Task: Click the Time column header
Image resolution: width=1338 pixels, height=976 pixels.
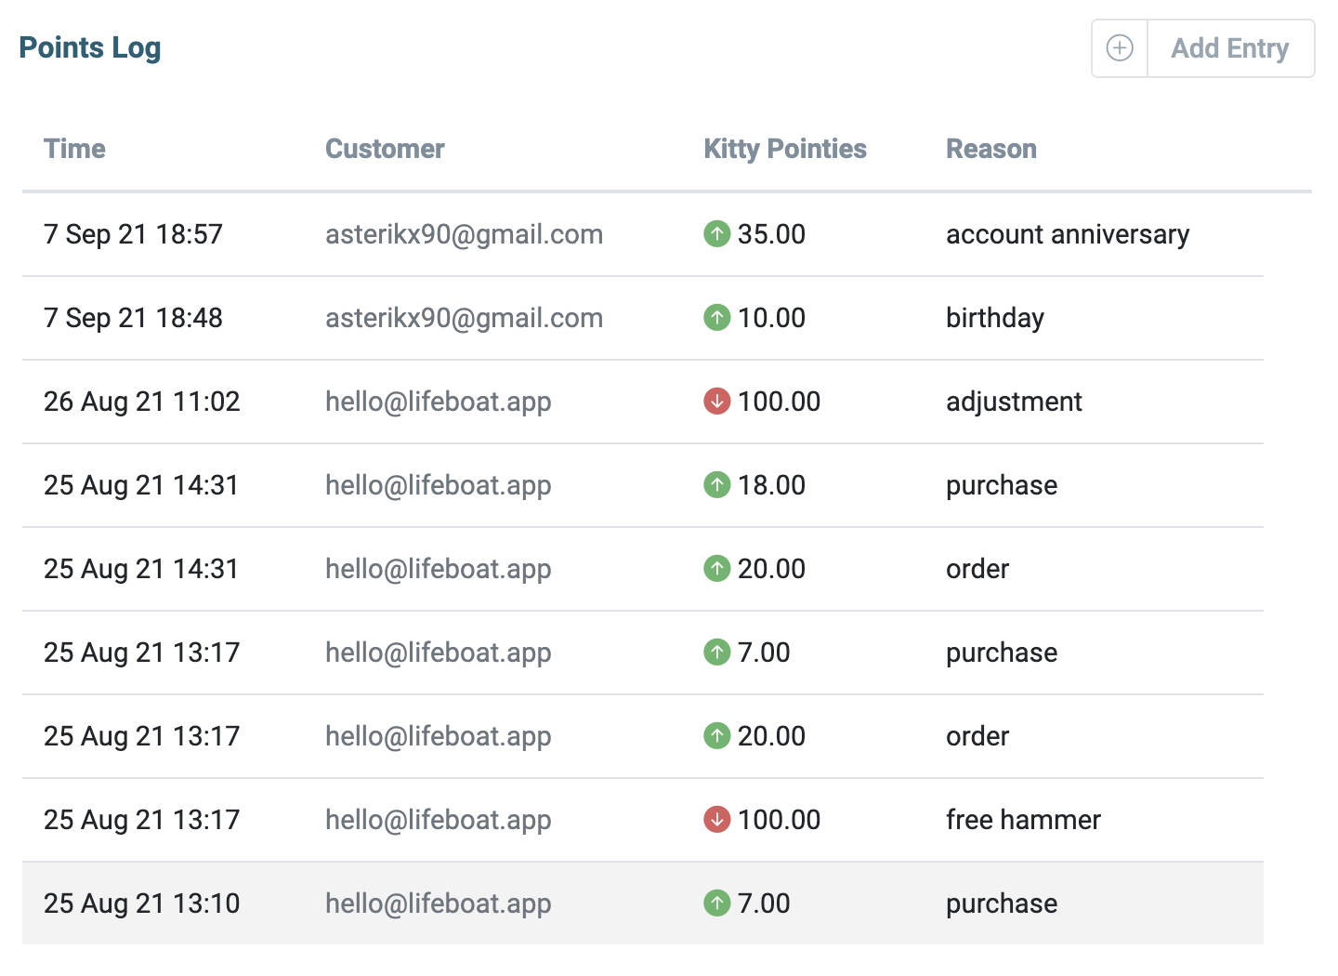Action: (x=74, y=149)
